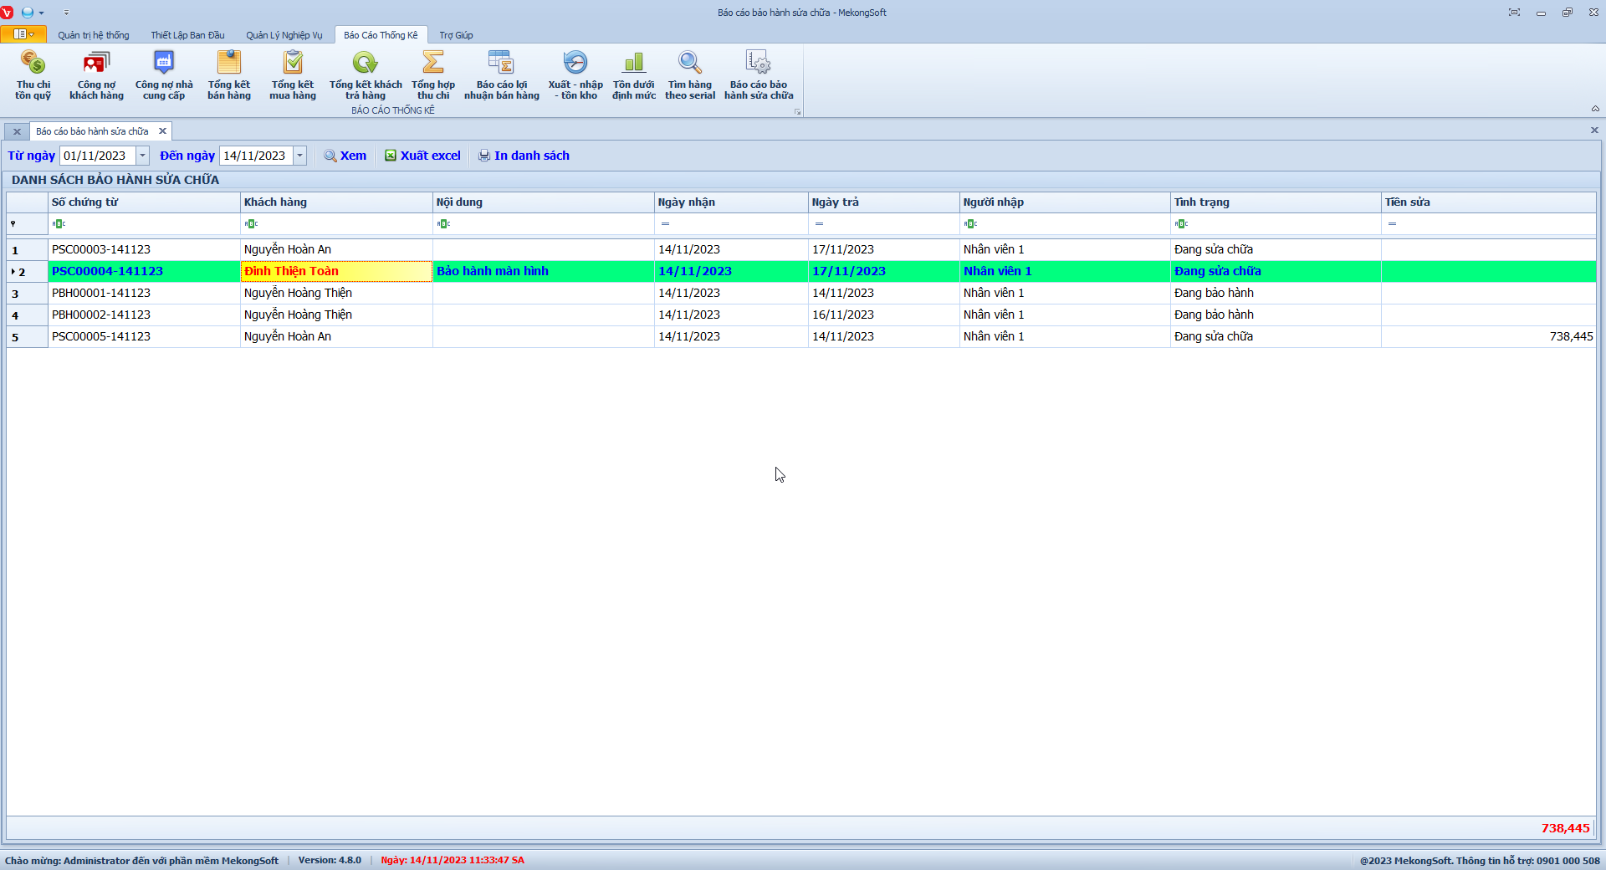1606x870 pixels.
Task: Click In danh sách print button
Action: pyautogui.click(x=524, y=156)
